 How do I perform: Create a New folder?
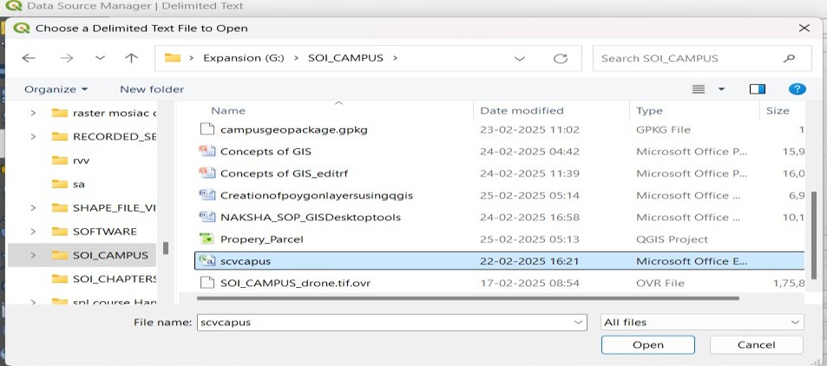(152, 89)
